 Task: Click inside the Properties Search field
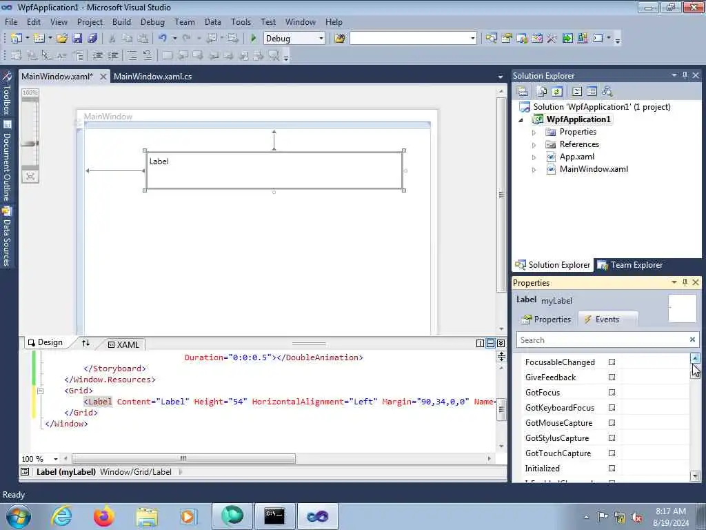point(603,340)
